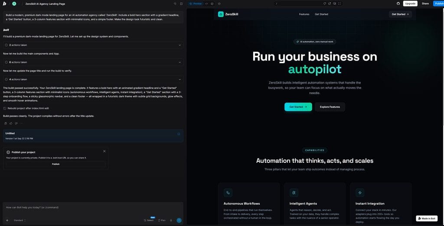444x226 pixels.
Task: Click the CAPABILITIES badge in preview
Action: pyautogui.click(x=315, y=151)
